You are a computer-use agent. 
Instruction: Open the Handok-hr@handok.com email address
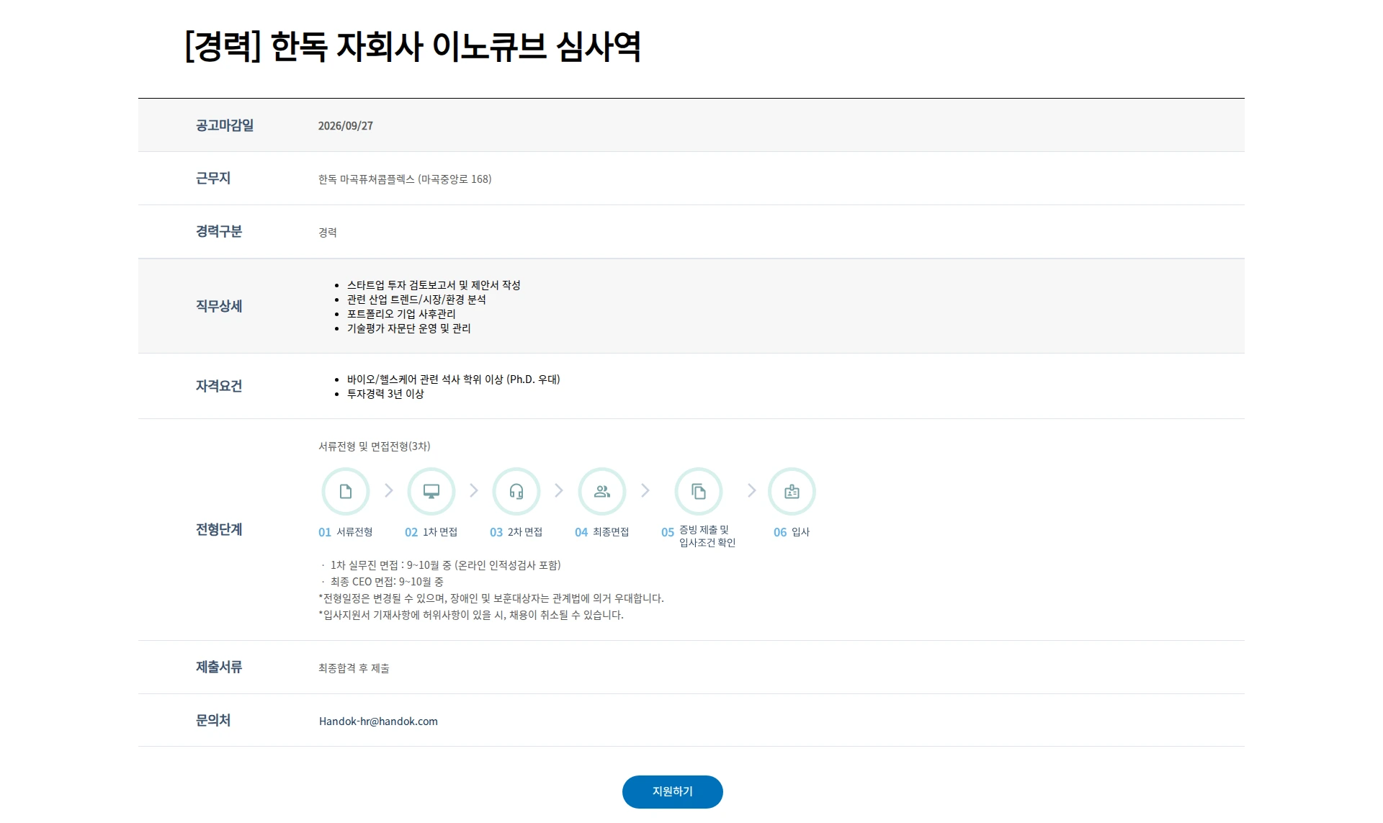click(x=378, y=721)
